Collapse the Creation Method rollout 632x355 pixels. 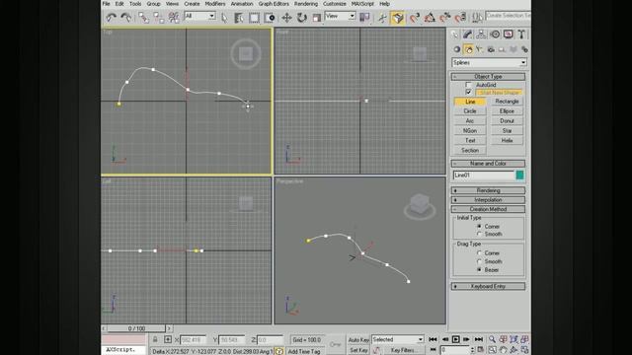pyautogui.click(x=488, y=209)
